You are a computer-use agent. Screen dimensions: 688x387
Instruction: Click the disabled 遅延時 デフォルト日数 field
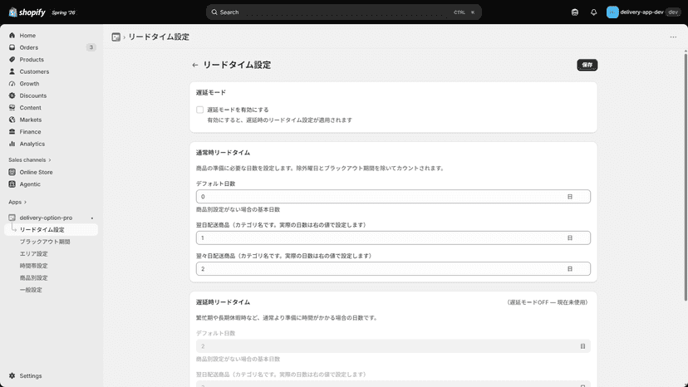[393, 346]
